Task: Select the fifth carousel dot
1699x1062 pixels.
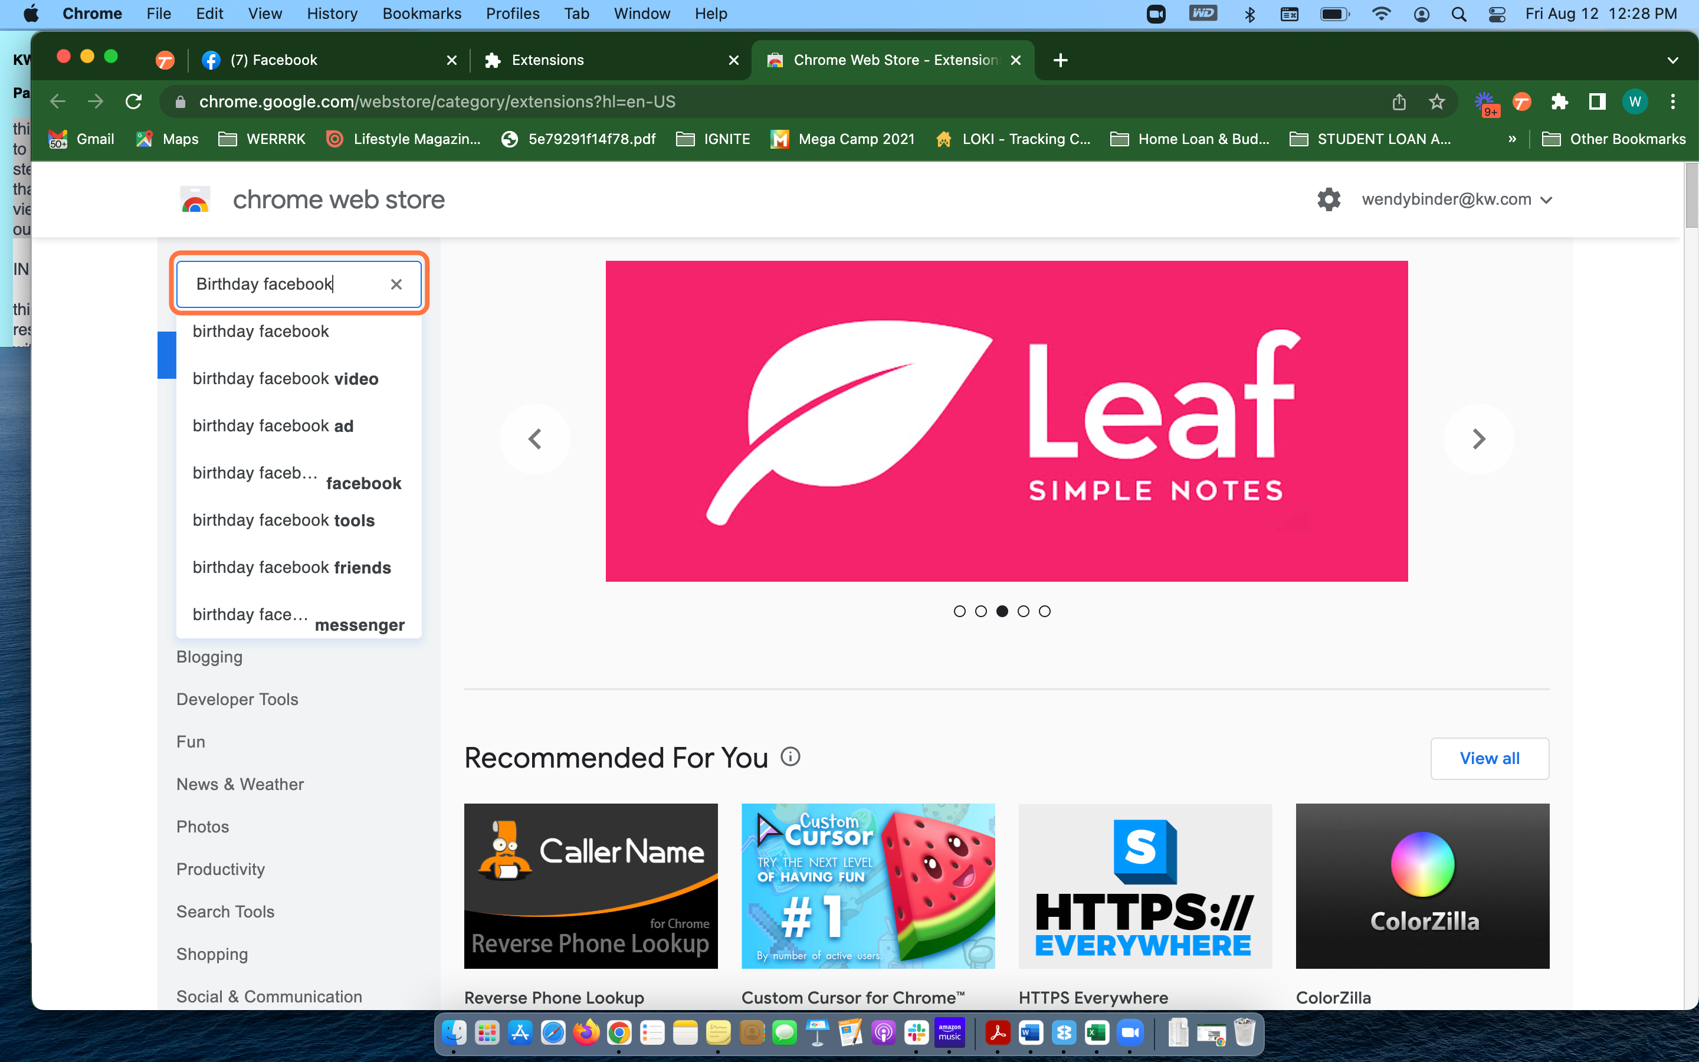Action: pos(1045,611)
